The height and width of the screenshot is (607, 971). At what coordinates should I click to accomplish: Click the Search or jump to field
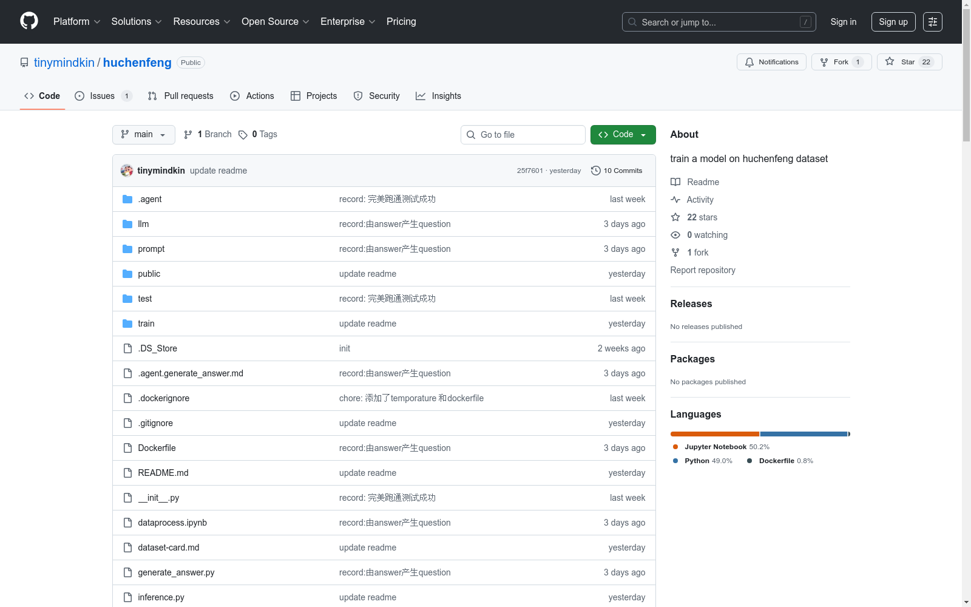pyautogui.click(x=719, y=22)
